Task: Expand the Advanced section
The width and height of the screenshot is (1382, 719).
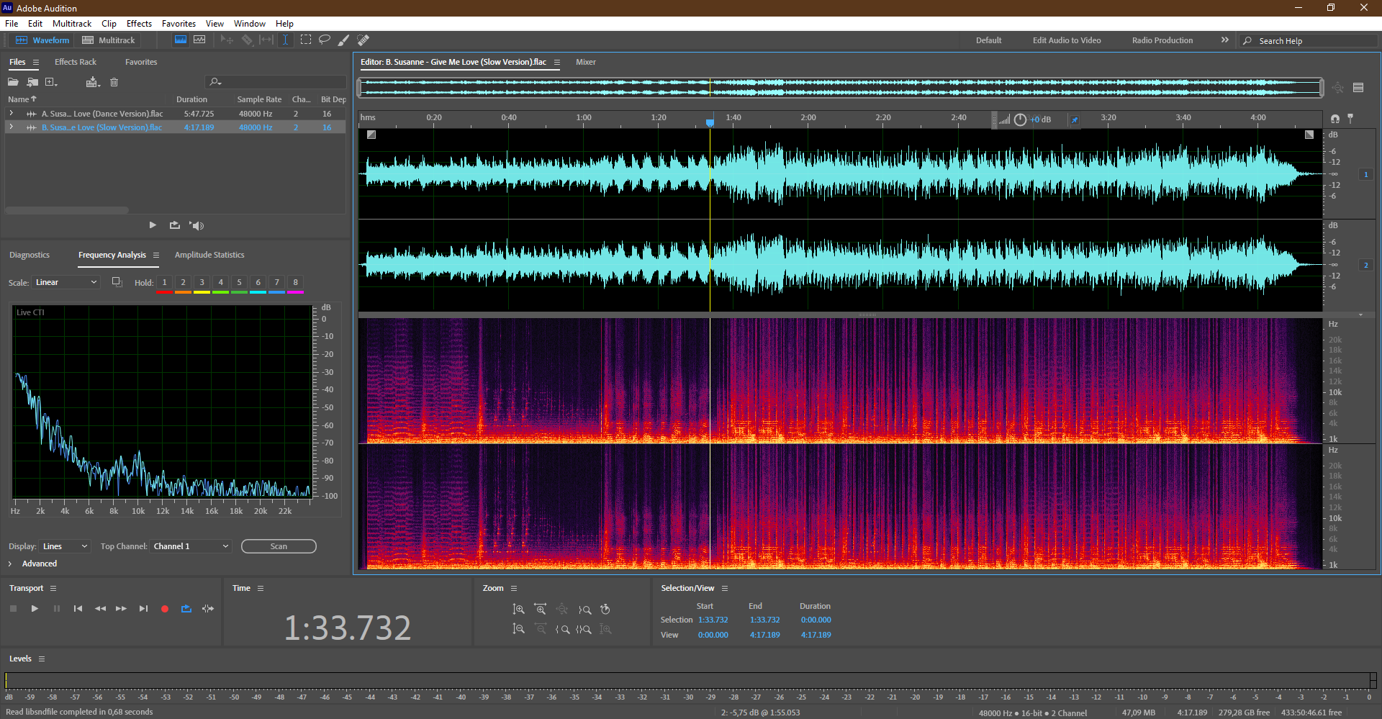Action: pos(11,564)
